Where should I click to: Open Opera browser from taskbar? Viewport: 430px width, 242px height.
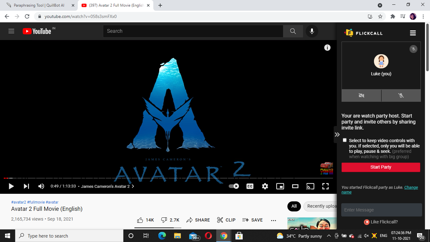tap(208, 236)
